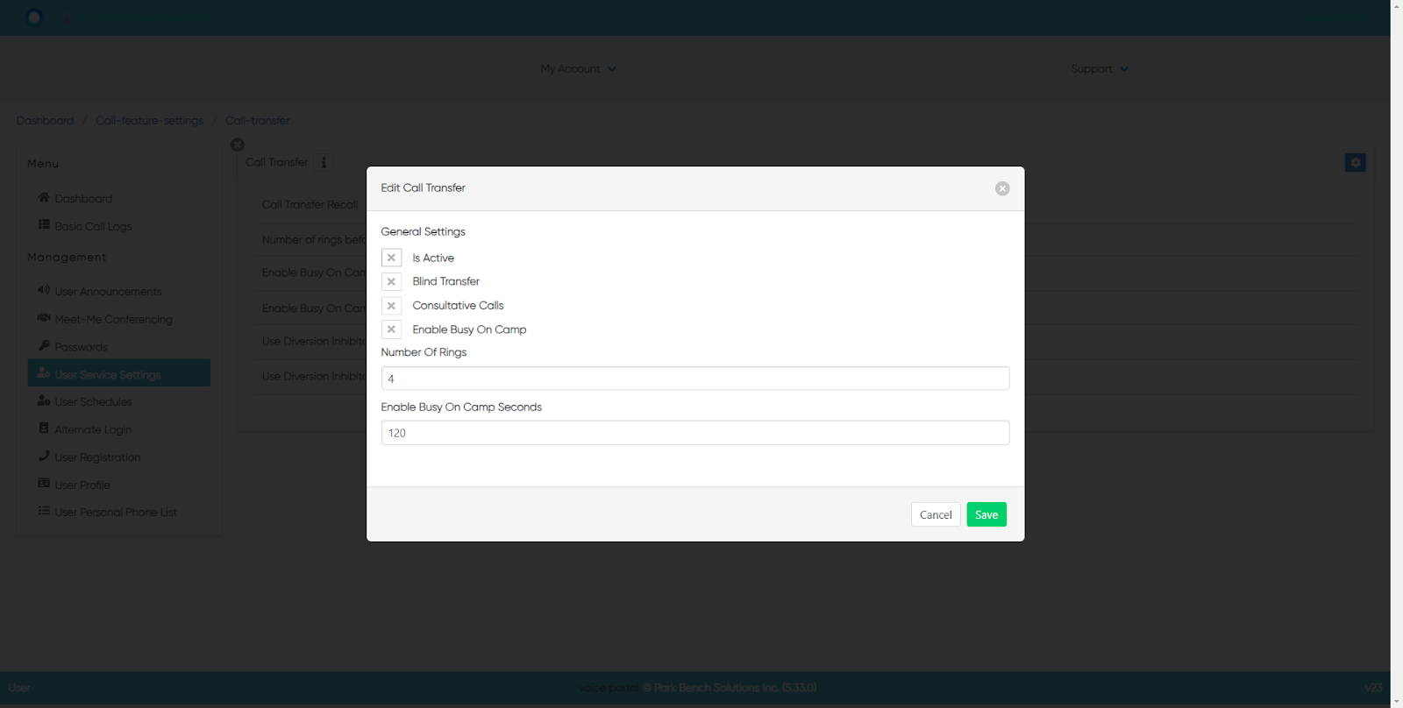Click the Number Of Rings input field
This screenshot has height=708, width=1403.
click(x=695, y=379)
